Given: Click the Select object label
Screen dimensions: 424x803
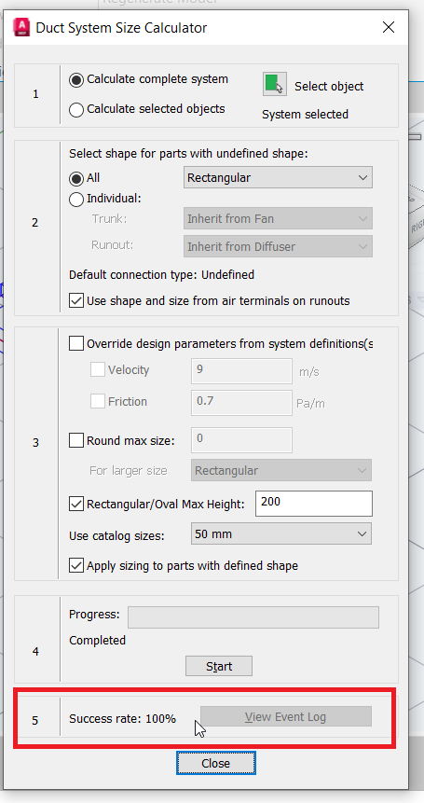Looking at the screenshot, I should point(329,87).
